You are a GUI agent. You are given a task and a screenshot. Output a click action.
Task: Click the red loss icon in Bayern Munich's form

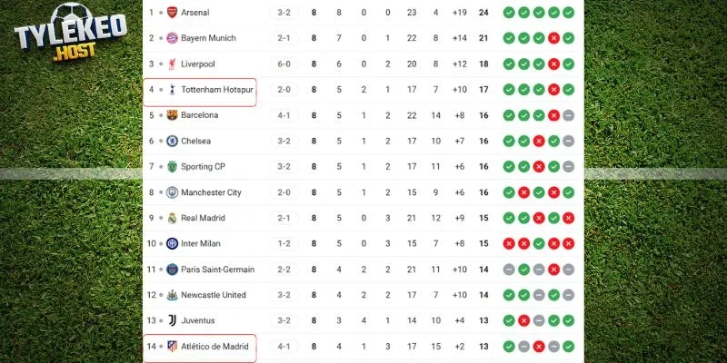tap(553, 38)
